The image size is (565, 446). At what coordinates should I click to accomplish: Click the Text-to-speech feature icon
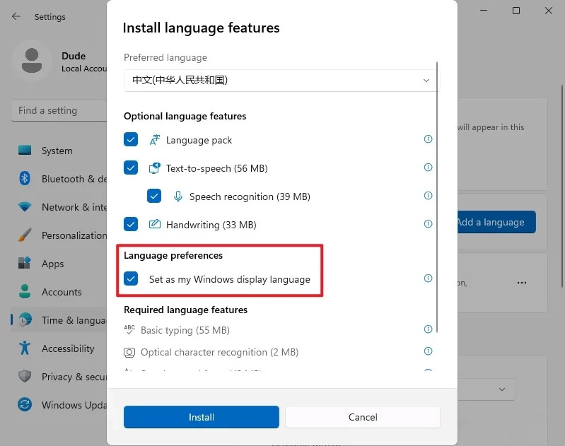155,168
